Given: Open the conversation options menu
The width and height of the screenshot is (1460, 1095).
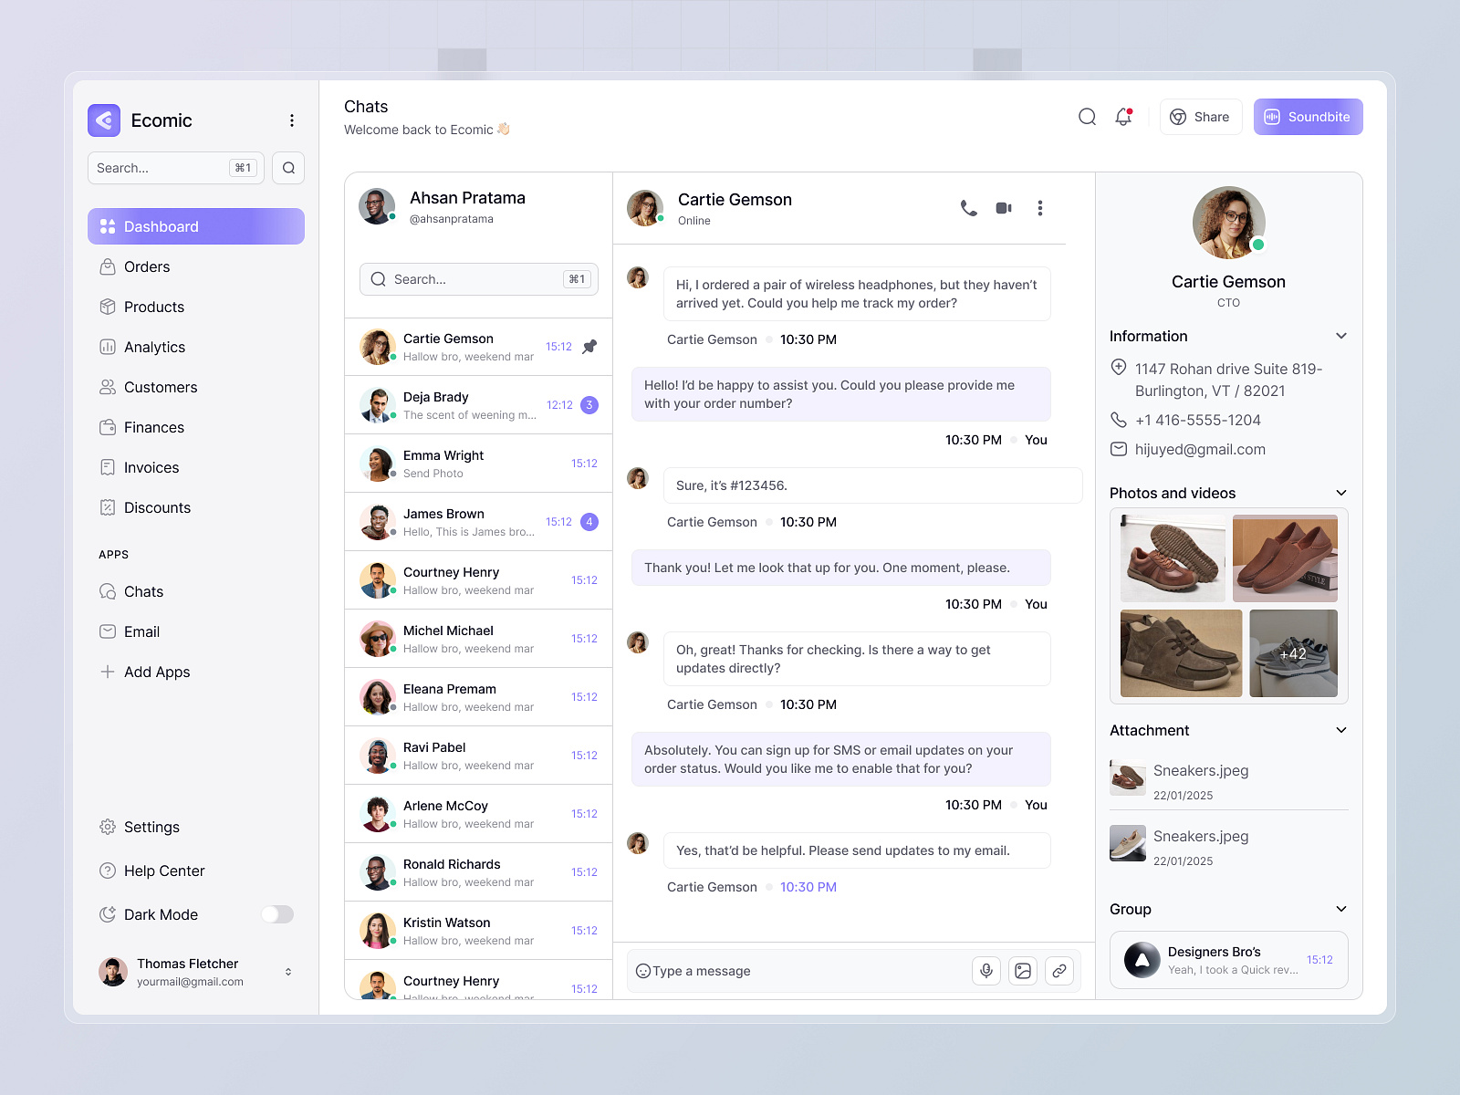Looking at the screenshot, I should click(1040, 208).
